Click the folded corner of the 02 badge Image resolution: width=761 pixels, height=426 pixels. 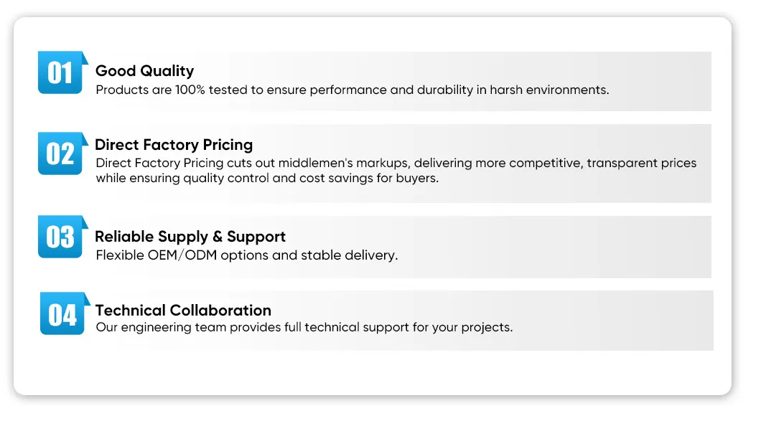point(85,139)
